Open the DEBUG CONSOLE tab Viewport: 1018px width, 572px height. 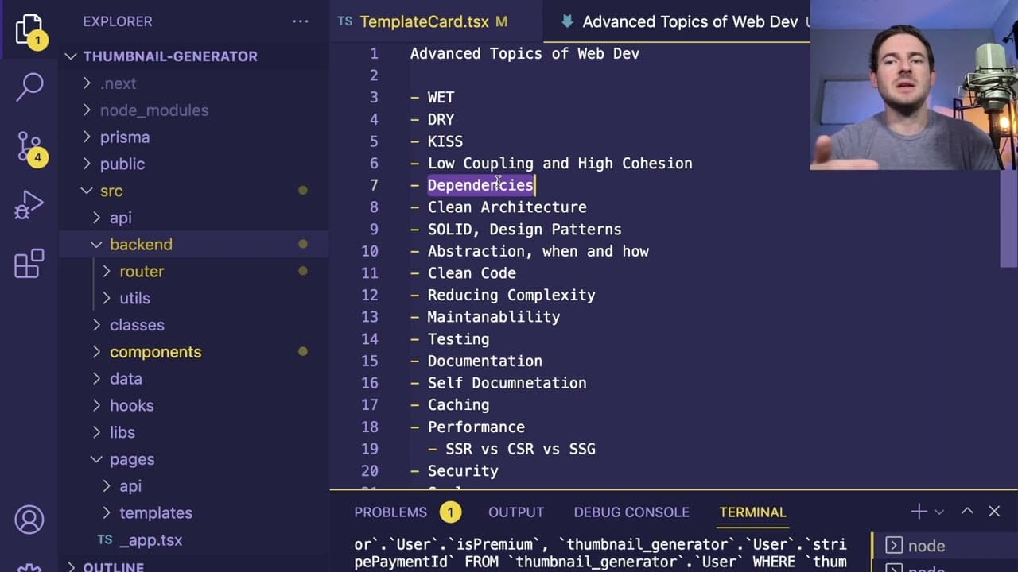coord(631,512)
